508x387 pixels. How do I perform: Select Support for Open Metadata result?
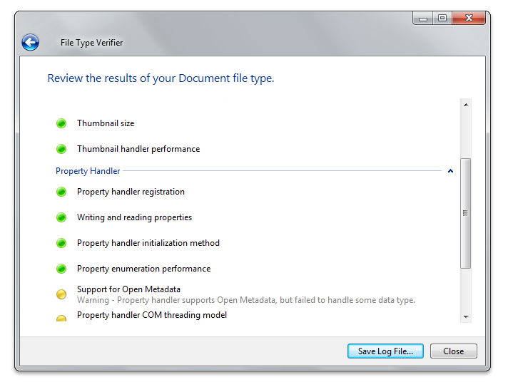pyautogui.click(x=128, y=289)
